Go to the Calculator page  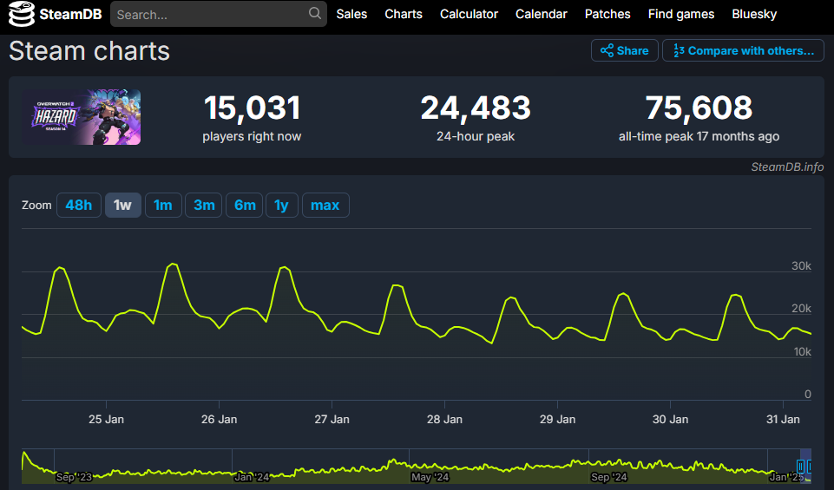pos(469,14)
